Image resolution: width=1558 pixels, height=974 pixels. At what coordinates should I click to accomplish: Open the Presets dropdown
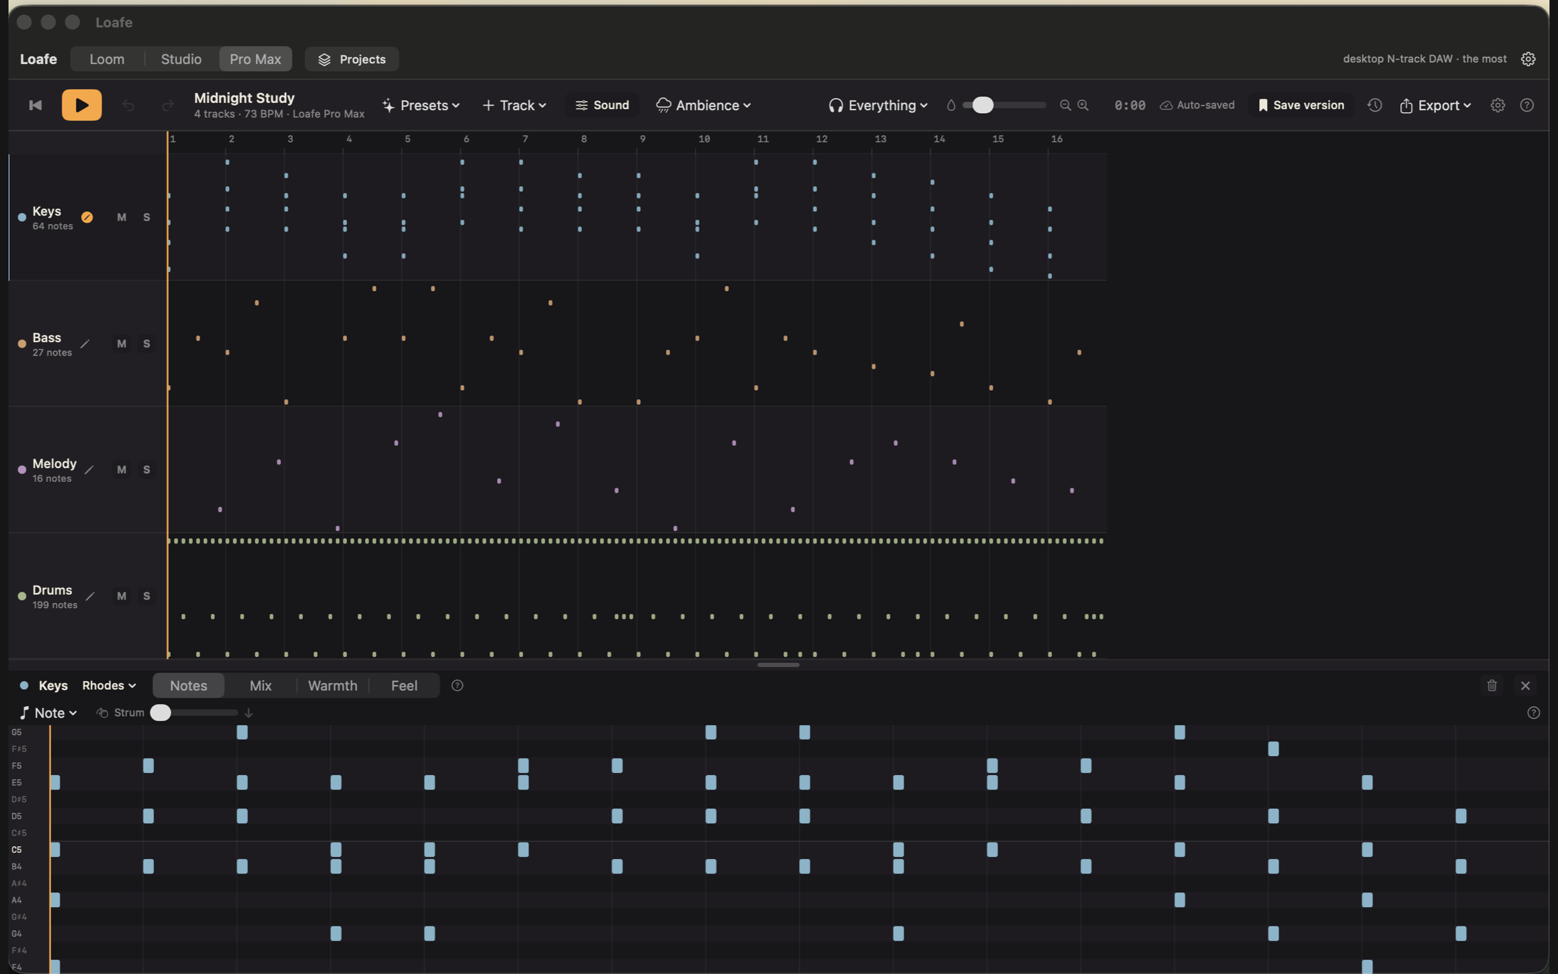(x=421, y=105)
